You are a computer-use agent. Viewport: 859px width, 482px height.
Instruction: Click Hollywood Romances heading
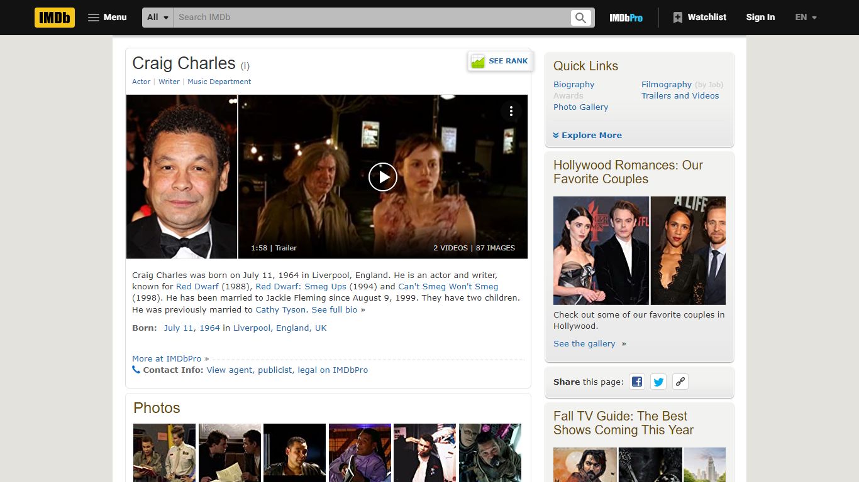pos(628,172)
